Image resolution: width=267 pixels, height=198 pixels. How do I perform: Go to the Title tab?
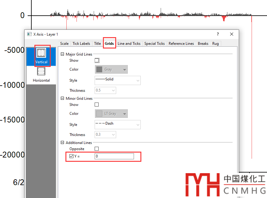(97, 44)
